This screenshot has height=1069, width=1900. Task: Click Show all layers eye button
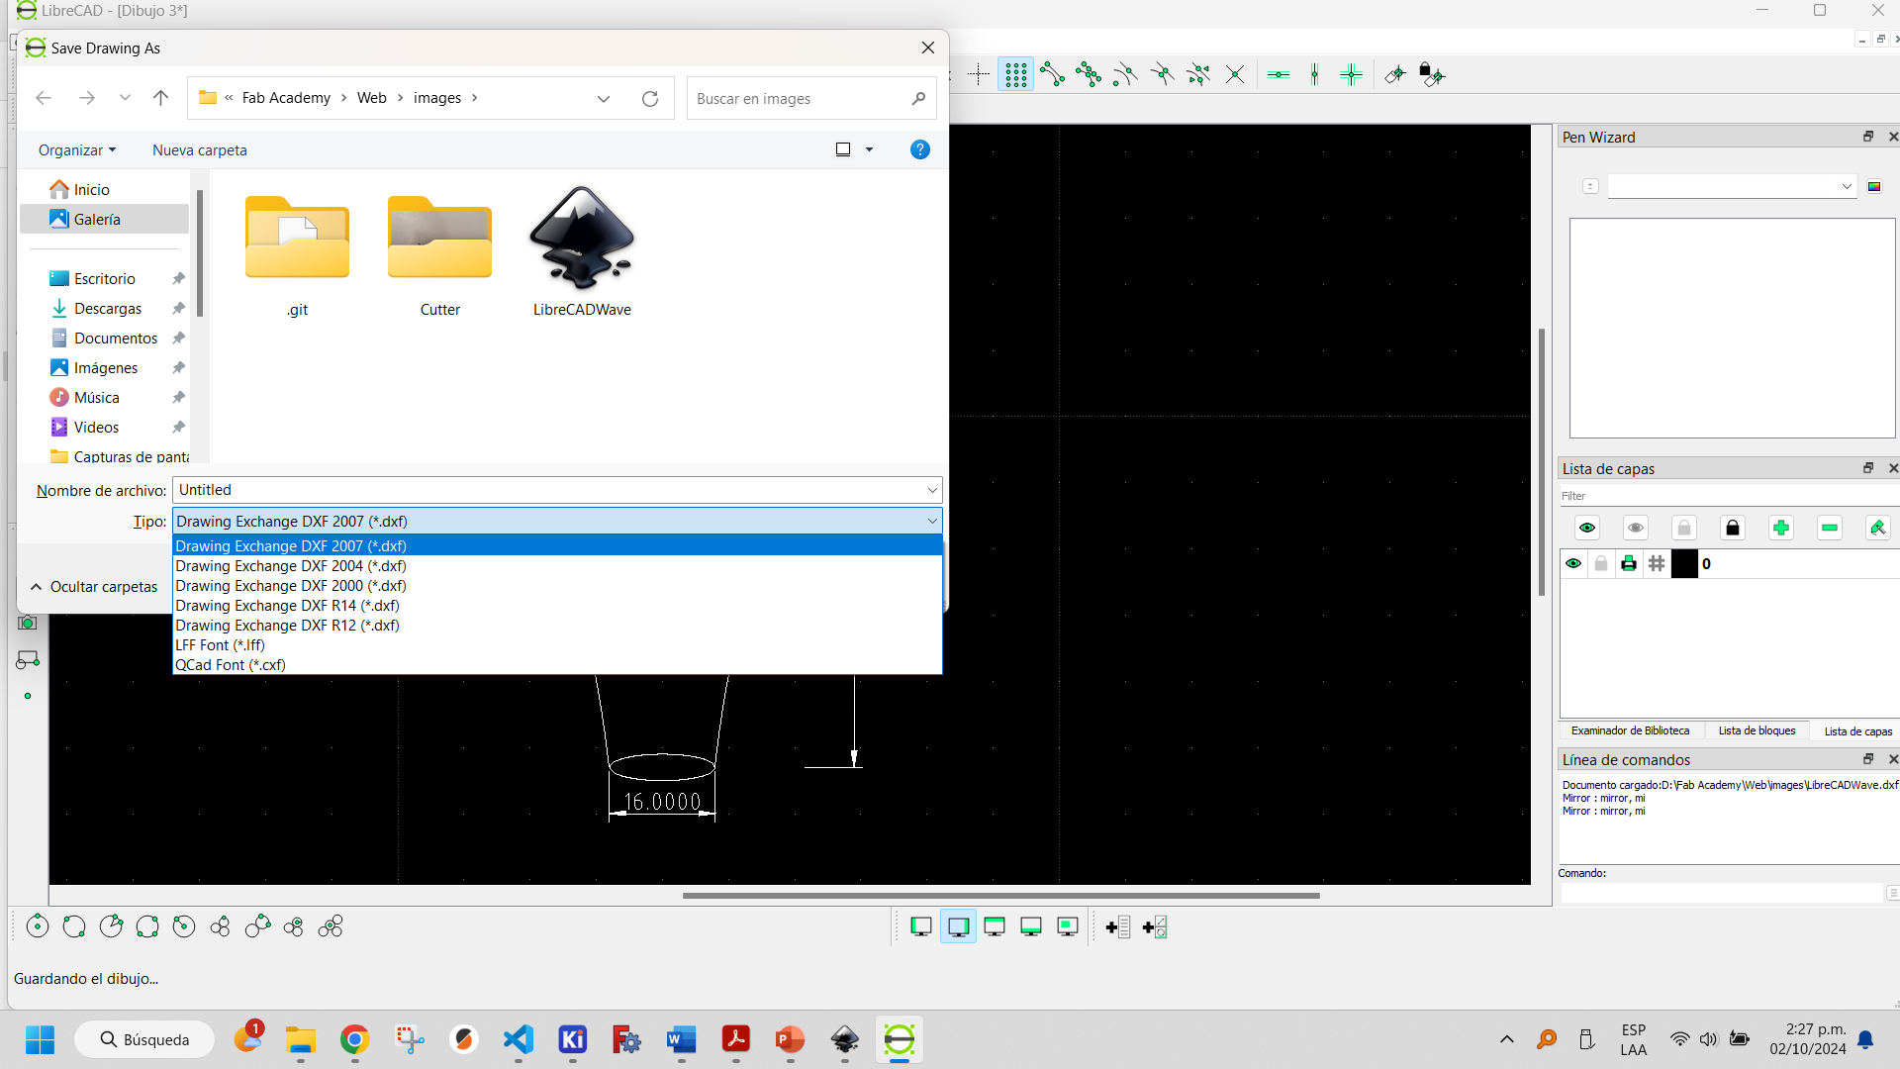(1587, 528)
